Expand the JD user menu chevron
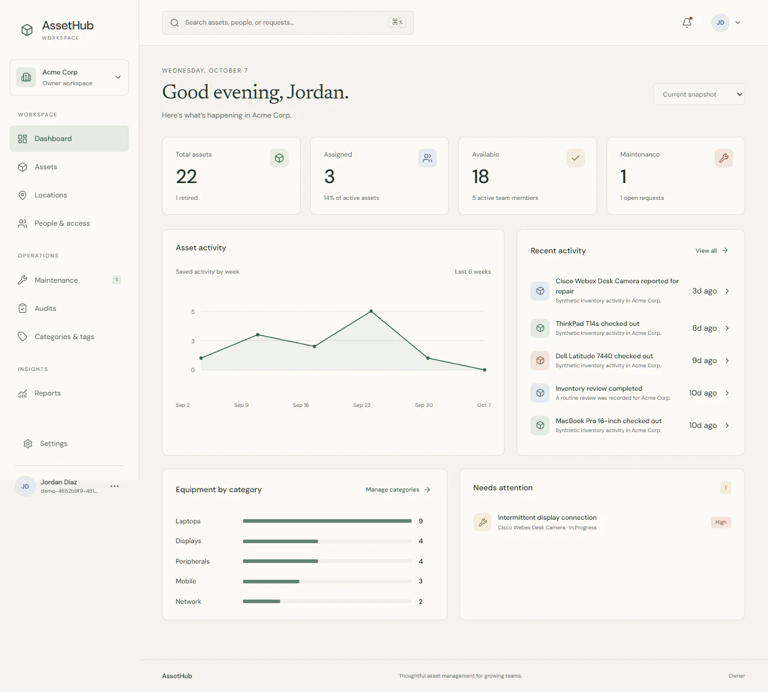Viewport: 768px width, 692px height. [x=737, y=23]
